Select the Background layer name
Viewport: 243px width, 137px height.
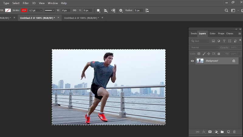(x=212, y=61)
